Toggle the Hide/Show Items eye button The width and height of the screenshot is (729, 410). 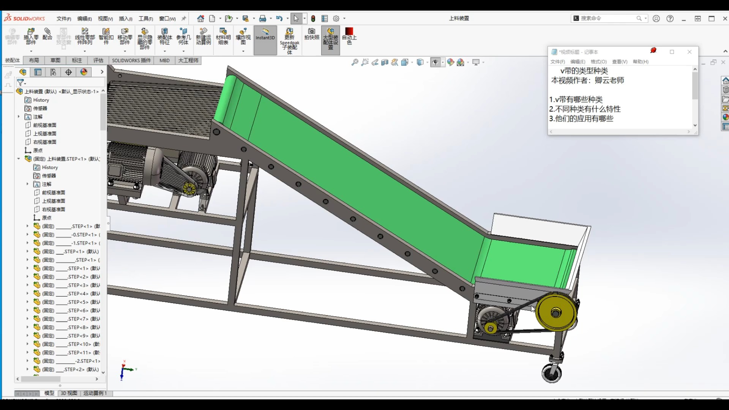pyautogui.click(x=435, y=62)
